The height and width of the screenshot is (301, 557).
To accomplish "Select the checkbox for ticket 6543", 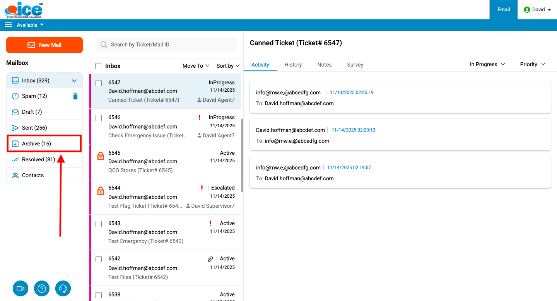I will click(x=99, y=224).
